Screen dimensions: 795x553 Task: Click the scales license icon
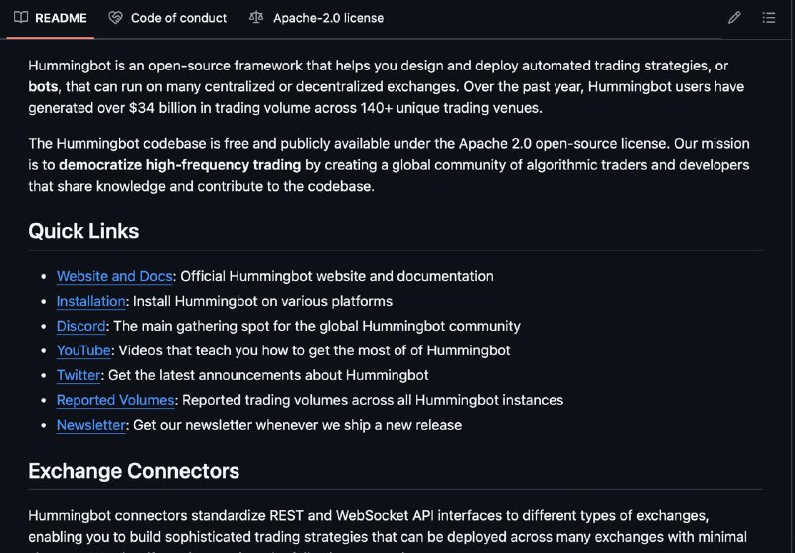coord(256,18)
